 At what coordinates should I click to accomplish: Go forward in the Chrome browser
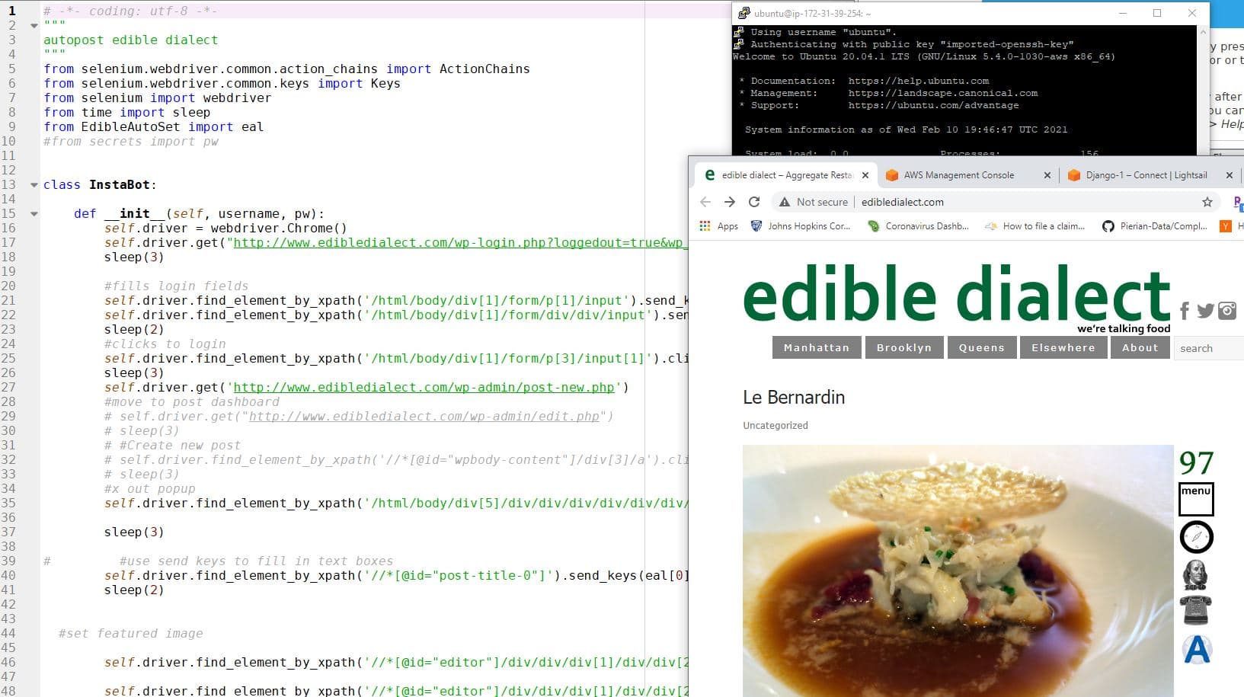(x=730, y=202)
